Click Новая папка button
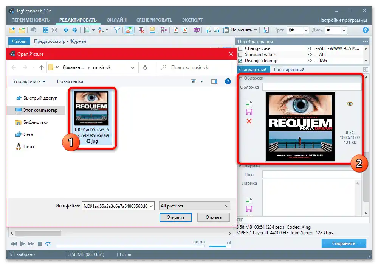The width and height of the screenshot is (378, 265). [70, 81]
